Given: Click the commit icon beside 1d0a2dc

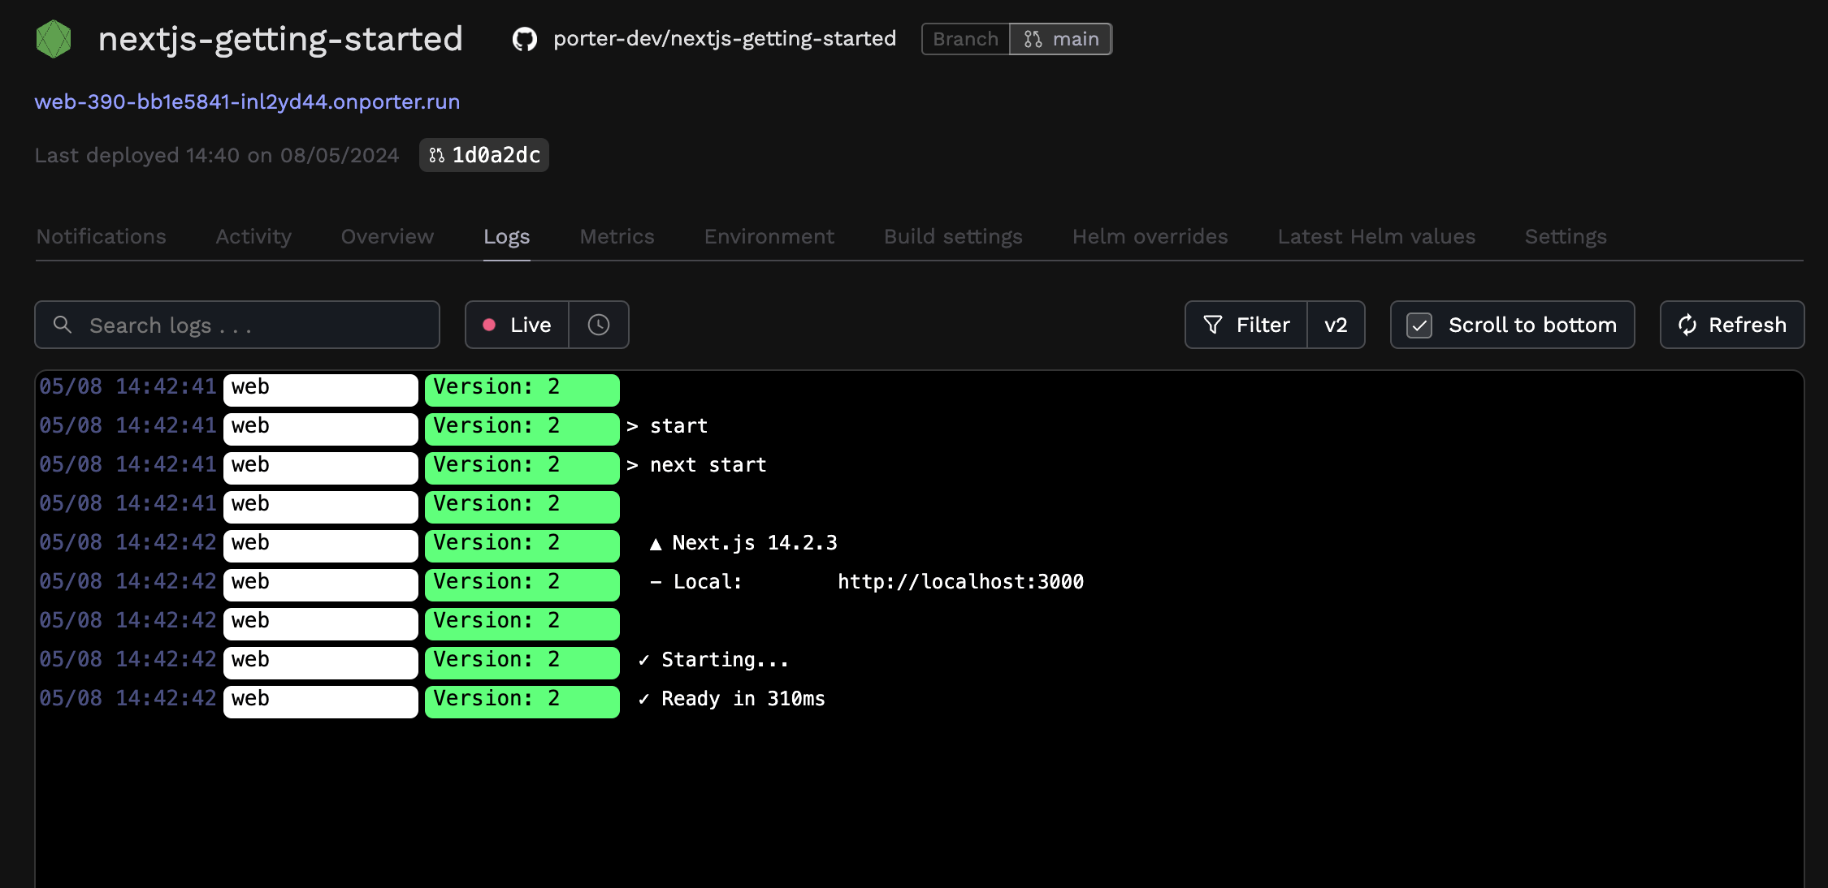Looking at the screenshot, I should pyautogui.click(x=437, y=155).
